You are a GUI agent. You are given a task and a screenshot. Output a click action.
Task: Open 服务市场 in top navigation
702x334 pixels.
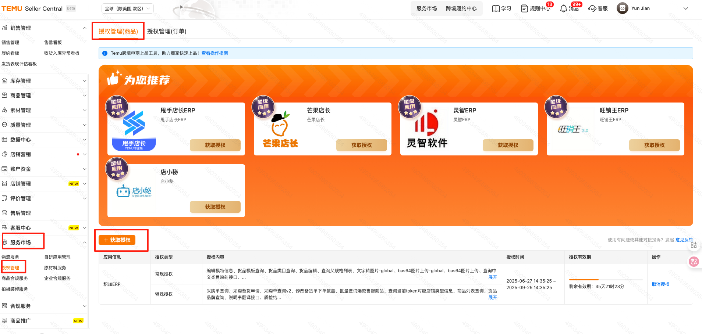pyautogui.click(x=427, y=8)
